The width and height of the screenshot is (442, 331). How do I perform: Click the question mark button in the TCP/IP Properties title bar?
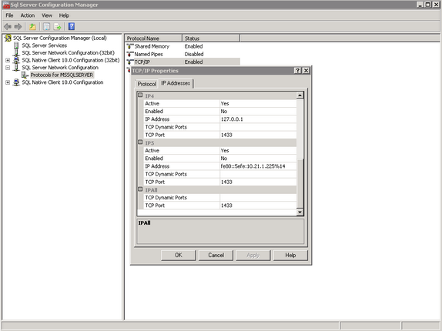click(297, 70)
